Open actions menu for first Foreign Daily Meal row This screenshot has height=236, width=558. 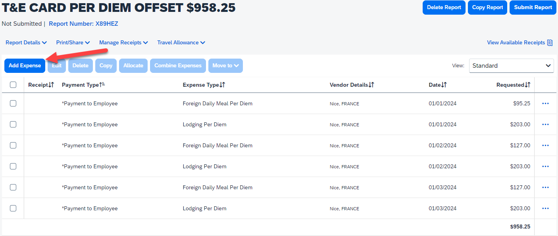click(545, 103)
